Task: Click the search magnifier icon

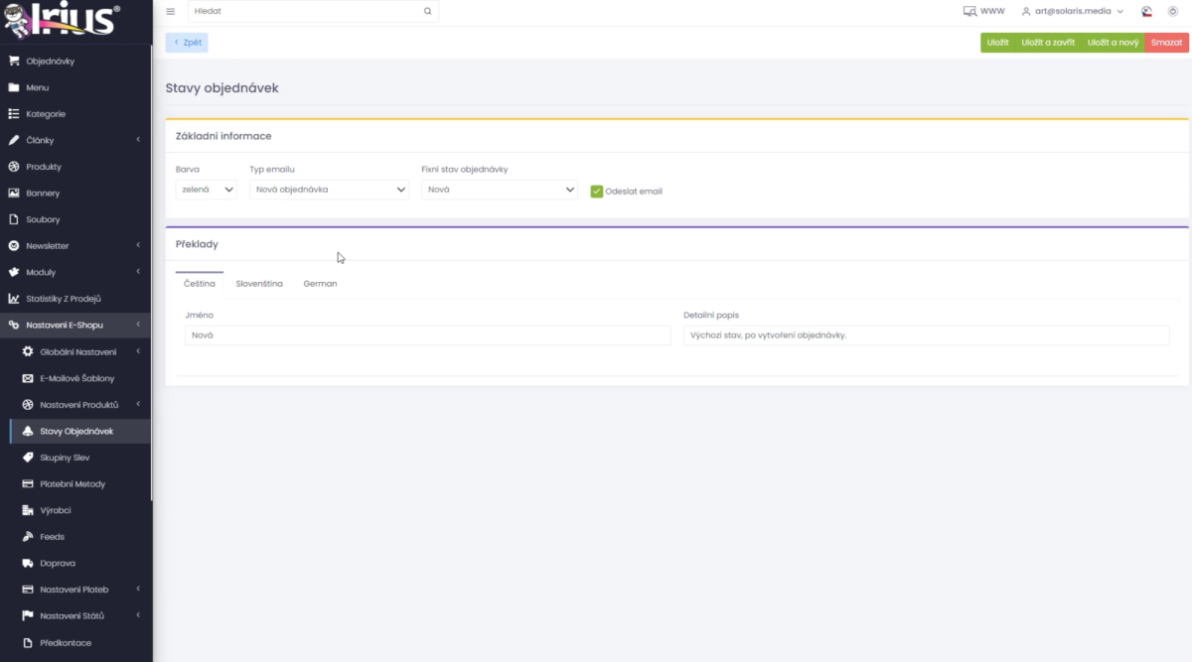Action: (x=428, y=12)
